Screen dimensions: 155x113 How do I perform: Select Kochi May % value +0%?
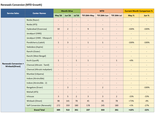pos(131,60)
